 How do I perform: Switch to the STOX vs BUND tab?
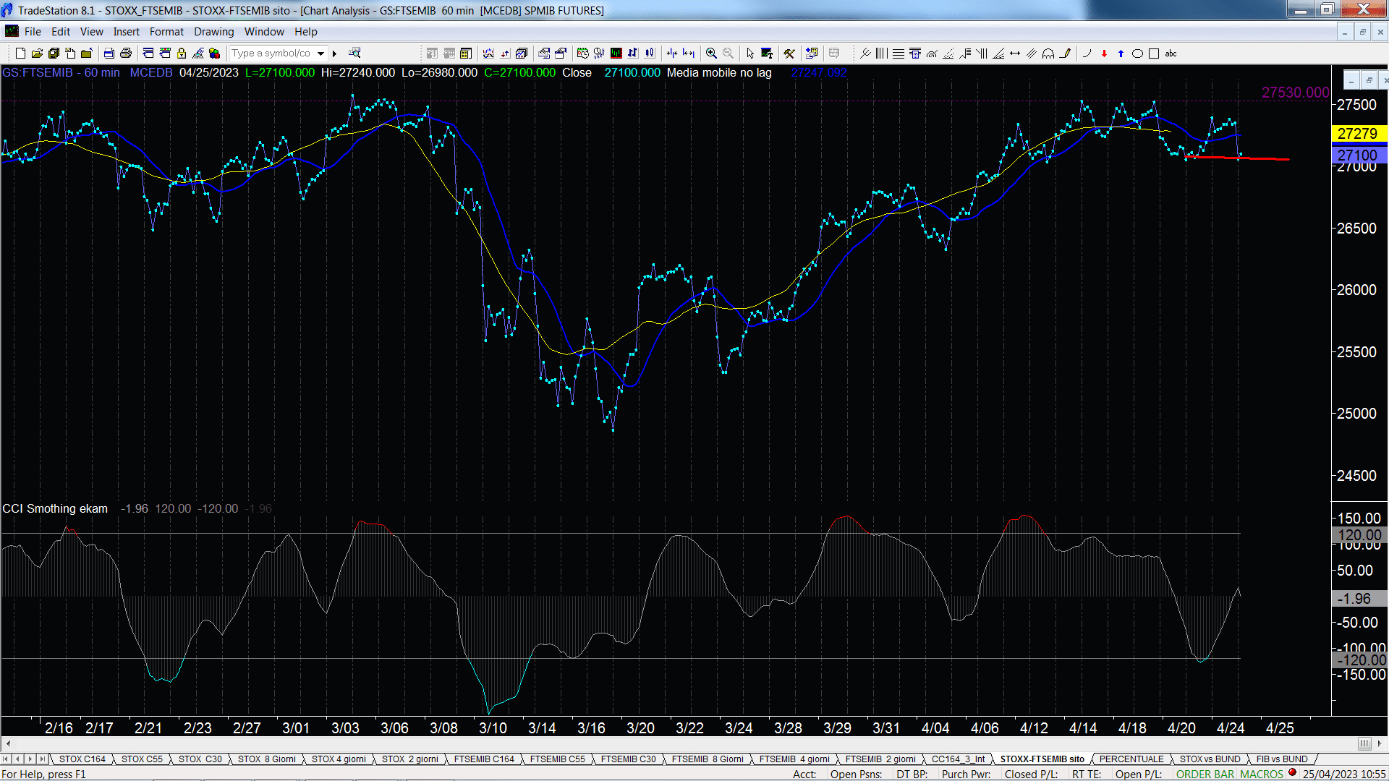1210,759
